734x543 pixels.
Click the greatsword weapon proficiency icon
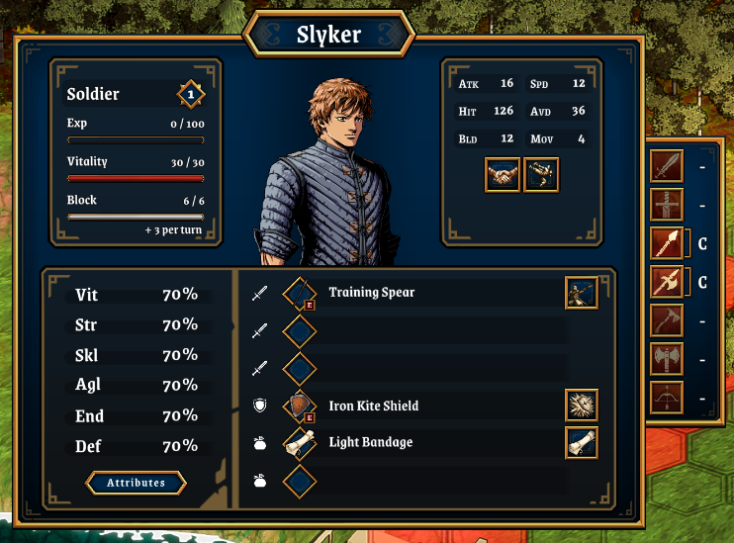[x=667, y=205]
